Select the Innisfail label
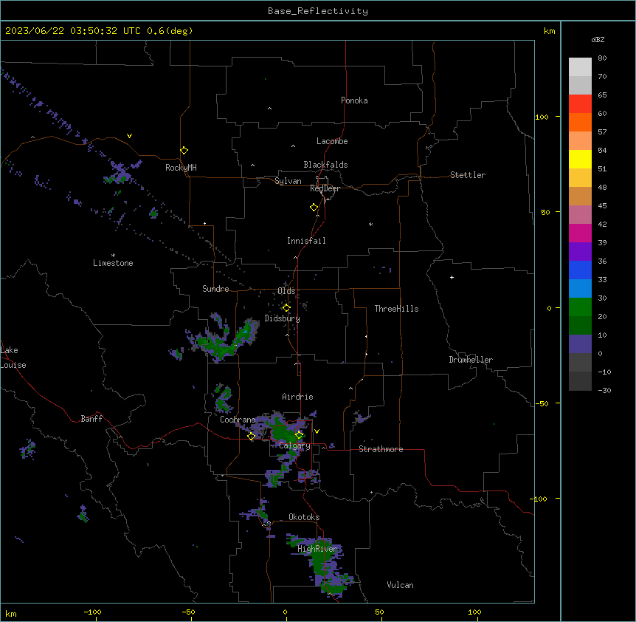This screenshot has width=636, height=622. coord(306,241)
